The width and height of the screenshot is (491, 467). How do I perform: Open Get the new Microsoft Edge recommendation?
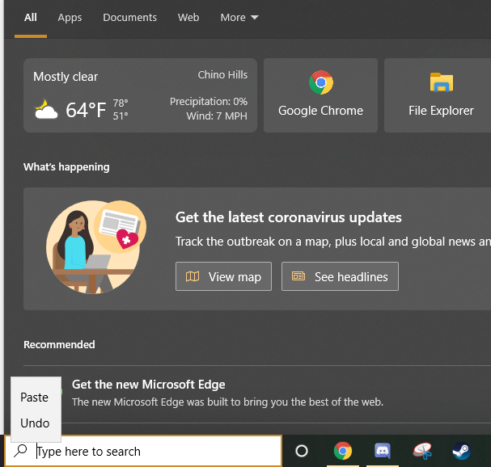pos(257,394)
